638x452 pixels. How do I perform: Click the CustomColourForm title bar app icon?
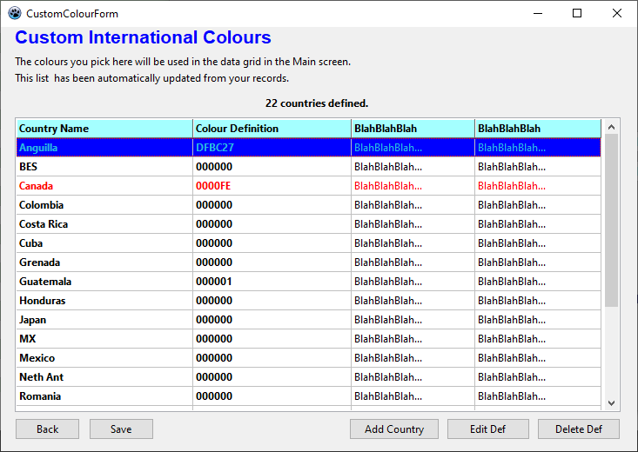click(14, 14)
